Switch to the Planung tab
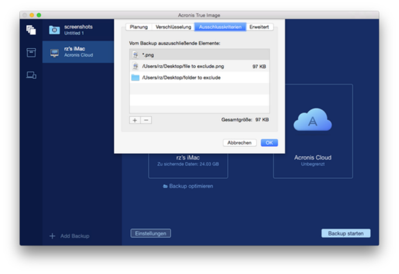The width and height of the screenshot is (399, 274). click(139, 27)
